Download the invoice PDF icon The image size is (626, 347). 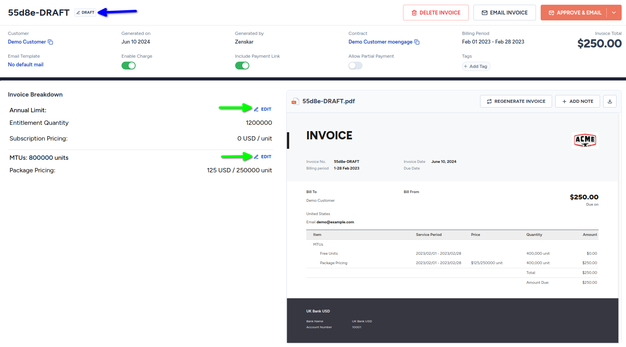[610, 101]
